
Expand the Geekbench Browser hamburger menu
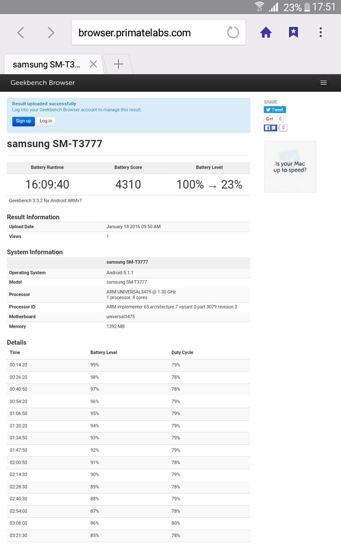tap(323, 83)
